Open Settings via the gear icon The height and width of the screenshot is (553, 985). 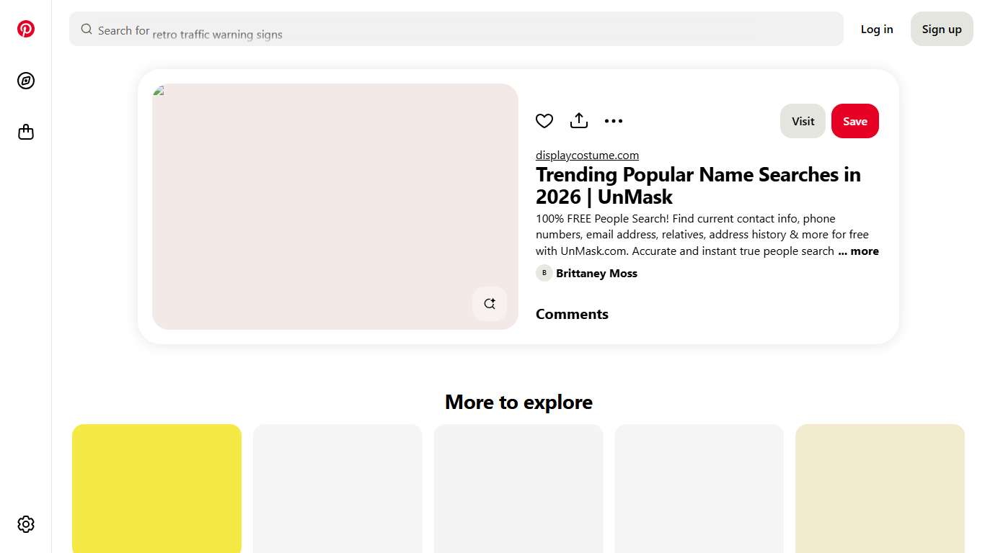click(26, 524)
